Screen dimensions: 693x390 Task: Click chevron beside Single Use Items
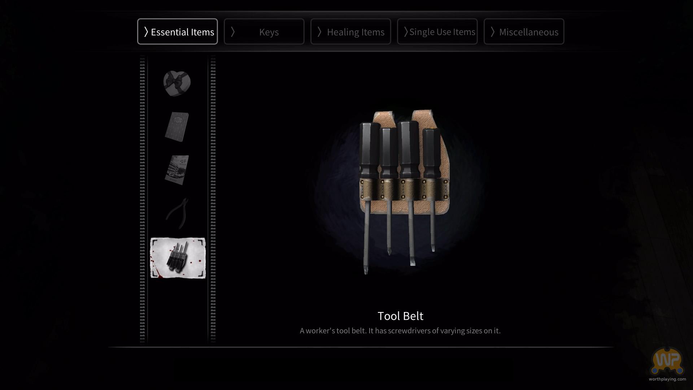[406, 32]
